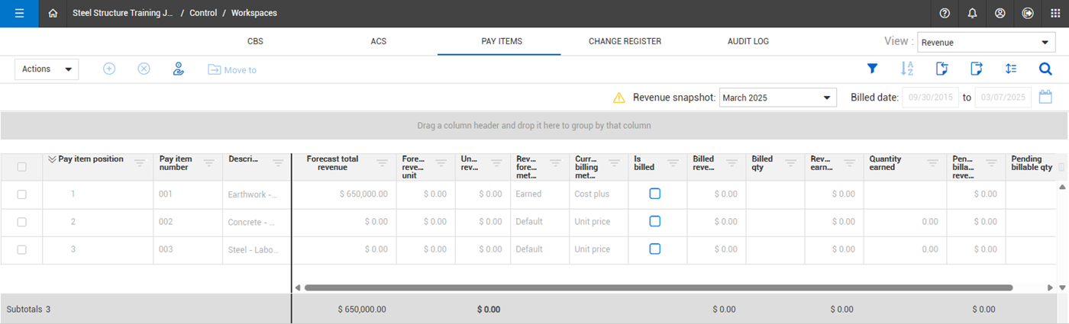Screen dimensions: 1069x324
Task: Select all rows with header checkbox
Action: (21, 167)
